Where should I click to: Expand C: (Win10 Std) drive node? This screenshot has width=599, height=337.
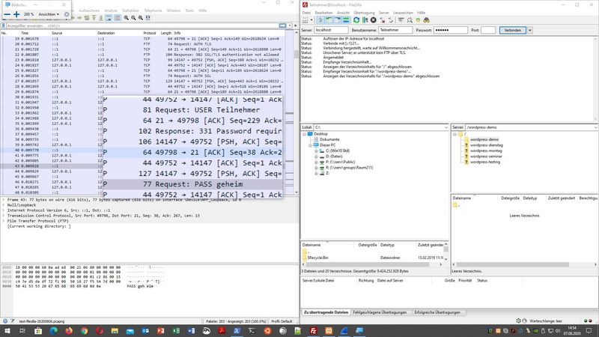316,151
